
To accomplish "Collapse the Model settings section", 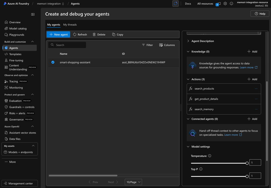I will point(188,146).
